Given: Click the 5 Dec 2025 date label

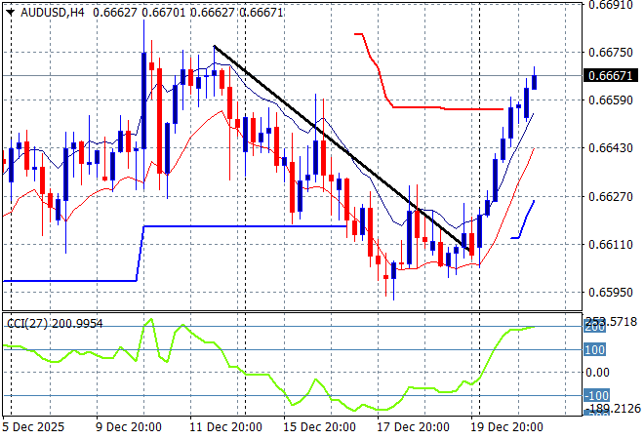Looking at the screenshot, I should click(33, 427).
